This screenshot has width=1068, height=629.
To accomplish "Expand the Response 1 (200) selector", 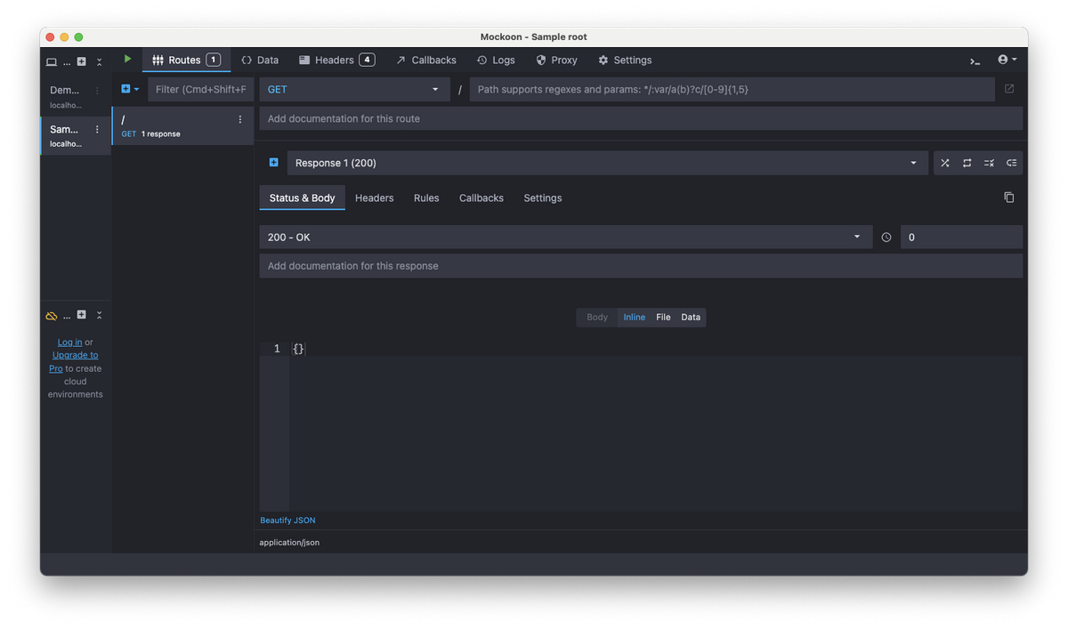I will [607, 163].
